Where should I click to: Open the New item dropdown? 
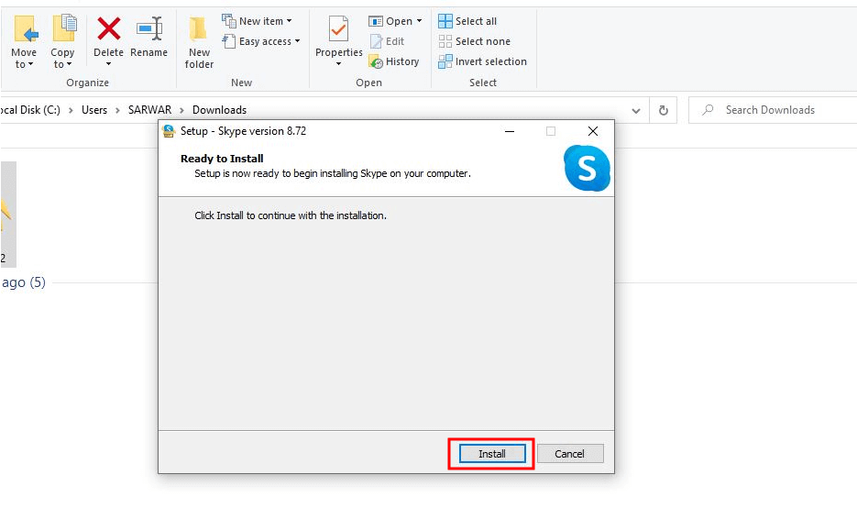[257, 21]
